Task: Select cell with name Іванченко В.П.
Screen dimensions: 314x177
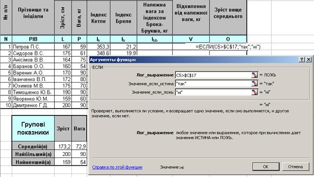Action: [33, 79]
